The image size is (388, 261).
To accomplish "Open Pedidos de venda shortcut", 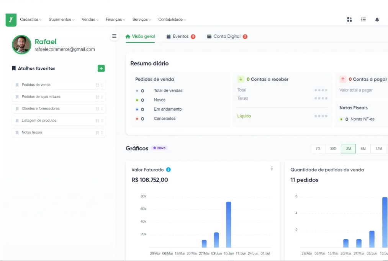I will [x=59, y=85].
